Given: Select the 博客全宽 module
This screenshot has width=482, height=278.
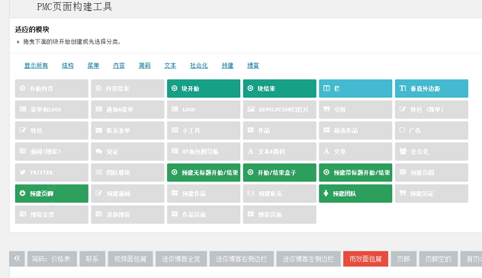Looking at the screenshot, I should [52, 214].
